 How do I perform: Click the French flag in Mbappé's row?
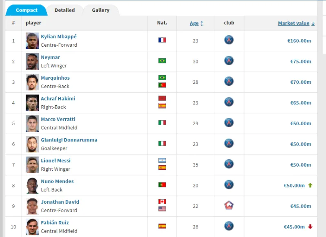[x=162, y=40]
